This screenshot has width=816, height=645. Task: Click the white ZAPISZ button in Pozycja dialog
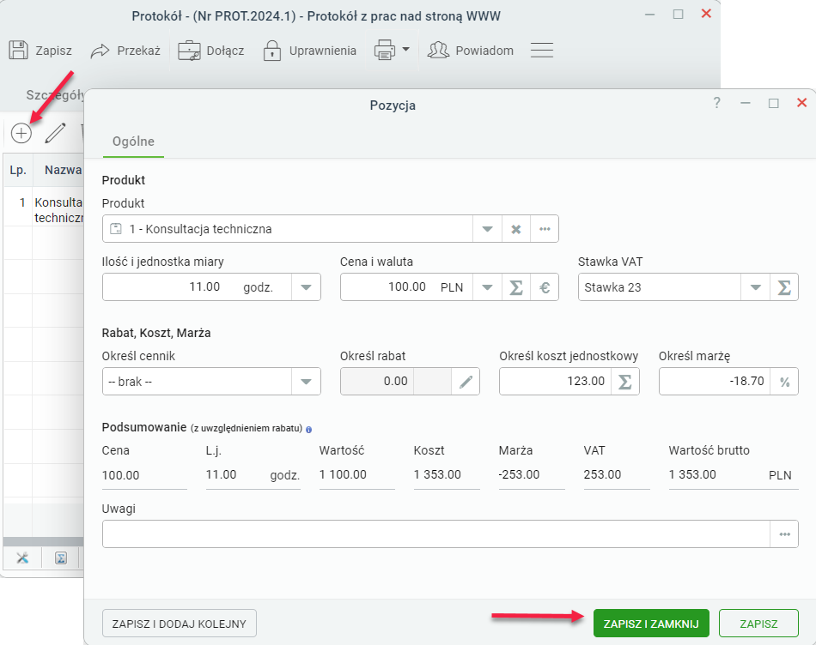(758, 624)
